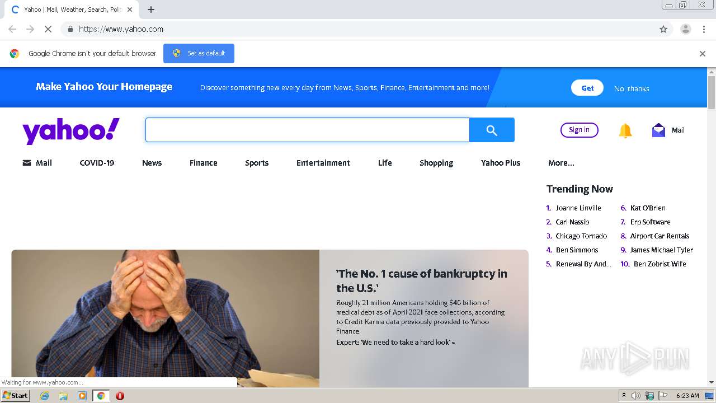Open the Shopping section
This screenshot has width=716, height=403.
436,163
